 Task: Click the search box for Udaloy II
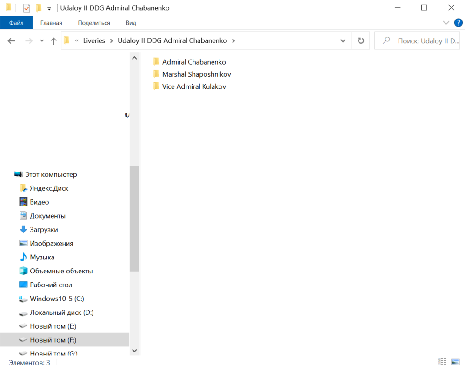[417, 40]
